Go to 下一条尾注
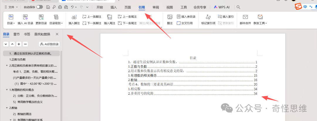 [127, 23]
